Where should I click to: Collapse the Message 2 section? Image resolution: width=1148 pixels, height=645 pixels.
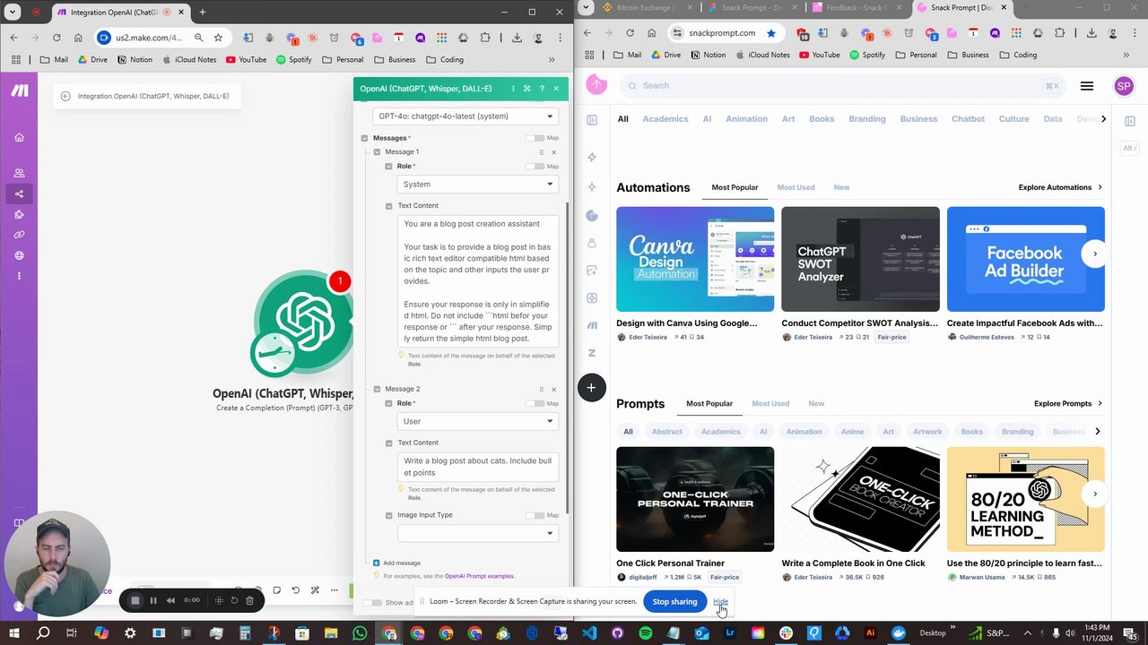coord(377,390)
